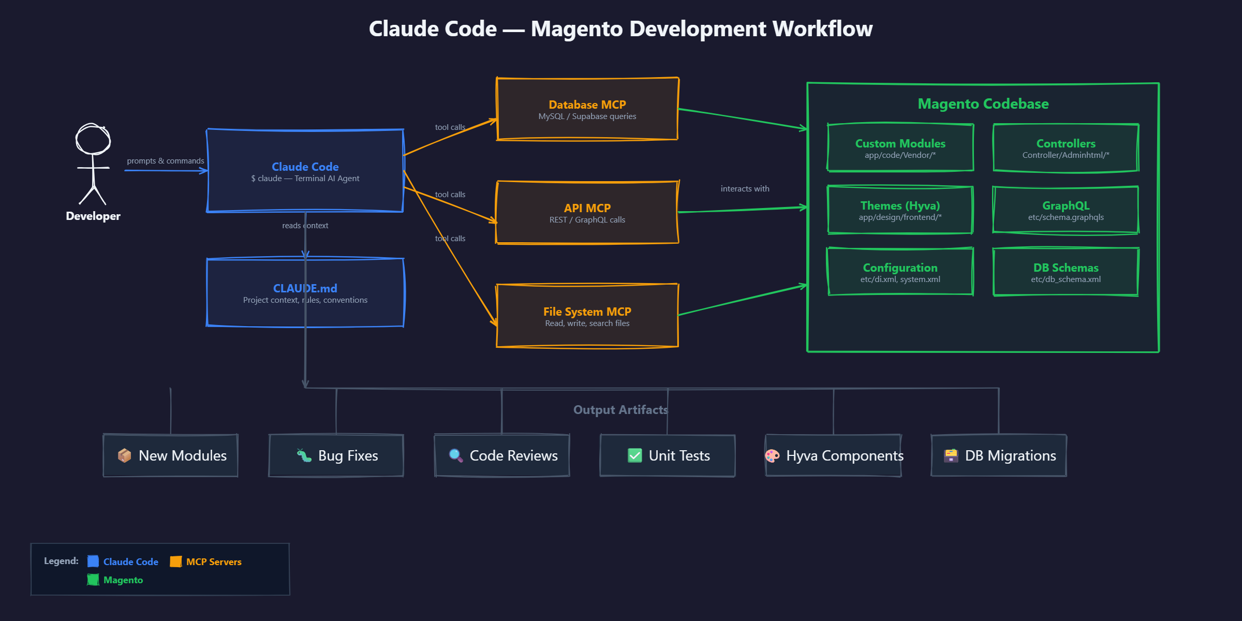The height and width of the screenshot is (621, 1242).
Task: Click 'MySQL / Supabase queries' subtitle
Action: coord(587,116)
